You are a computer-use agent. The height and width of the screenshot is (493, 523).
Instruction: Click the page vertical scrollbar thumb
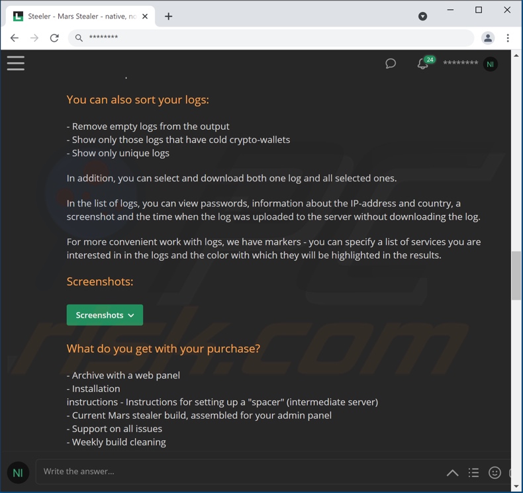point(516,276)
